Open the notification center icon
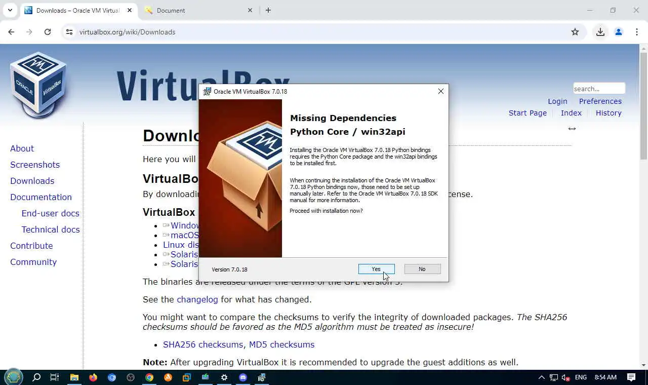The image size is (648, 385). [631, 377]
